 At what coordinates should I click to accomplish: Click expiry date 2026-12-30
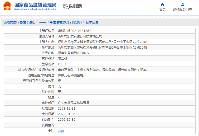(67, 120)
